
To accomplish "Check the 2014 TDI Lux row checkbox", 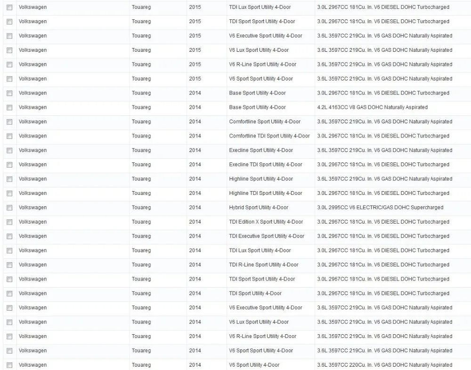I will point(9,251).
